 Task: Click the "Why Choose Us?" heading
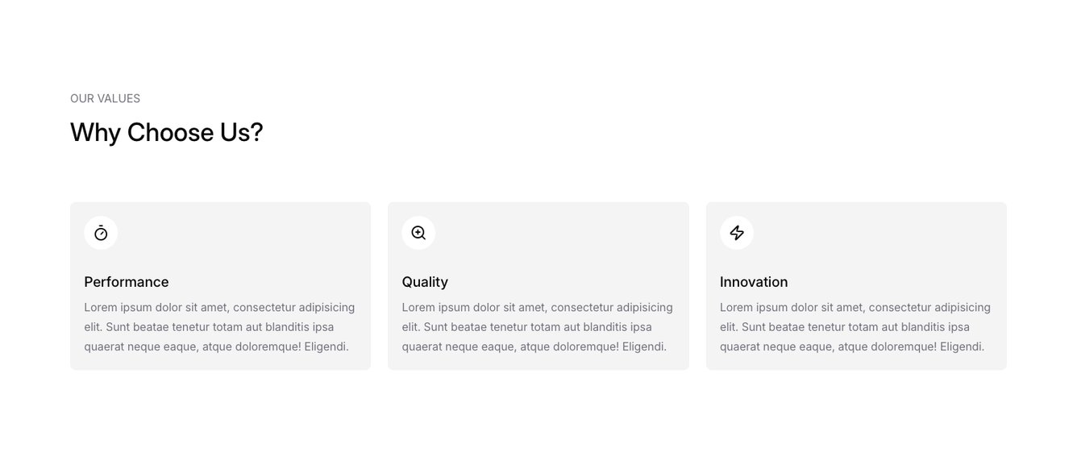pos(167,132)
